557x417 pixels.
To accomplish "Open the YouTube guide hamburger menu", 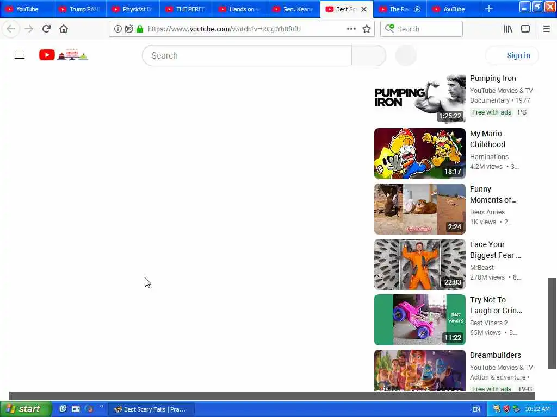I will (x=20, y=55).
